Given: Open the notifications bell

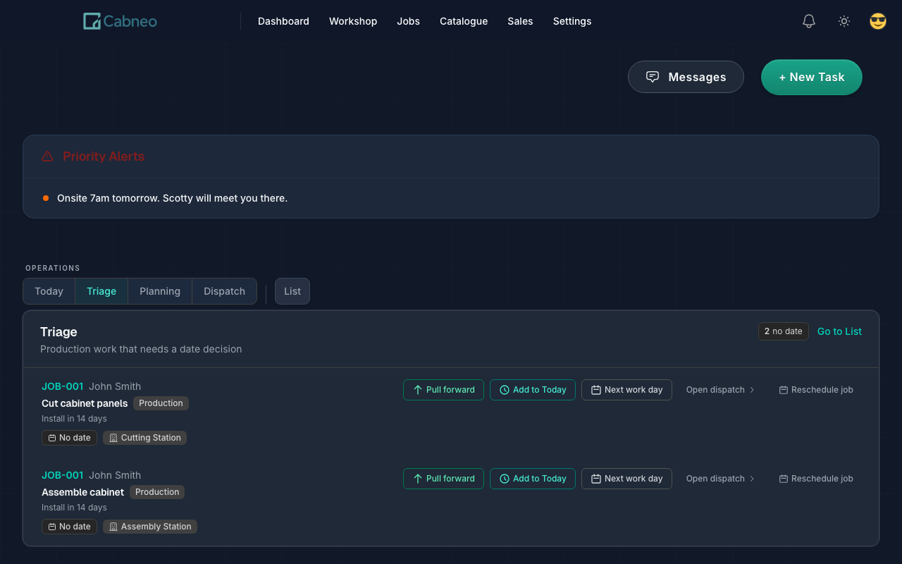Looking at the screenshot, I should 809,21.
